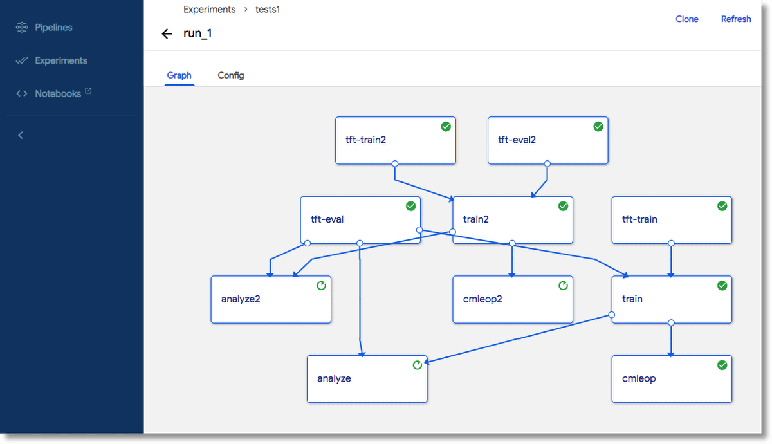Click the green success icon on cmleop node
Screen dimensions: 772x444
coord(722,365)
